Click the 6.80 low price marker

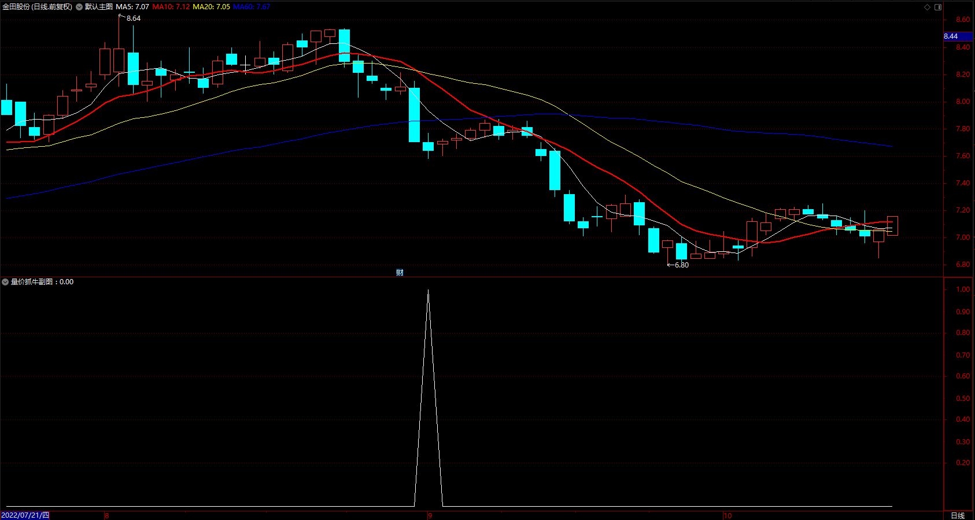pyautogui.click(x=682, y=265)
